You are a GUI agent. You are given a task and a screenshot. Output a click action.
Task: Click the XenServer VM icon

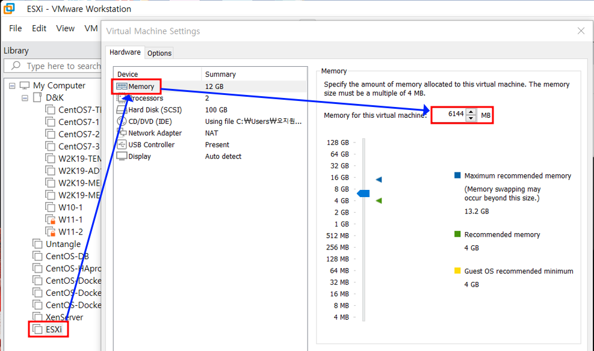point(37,317)
